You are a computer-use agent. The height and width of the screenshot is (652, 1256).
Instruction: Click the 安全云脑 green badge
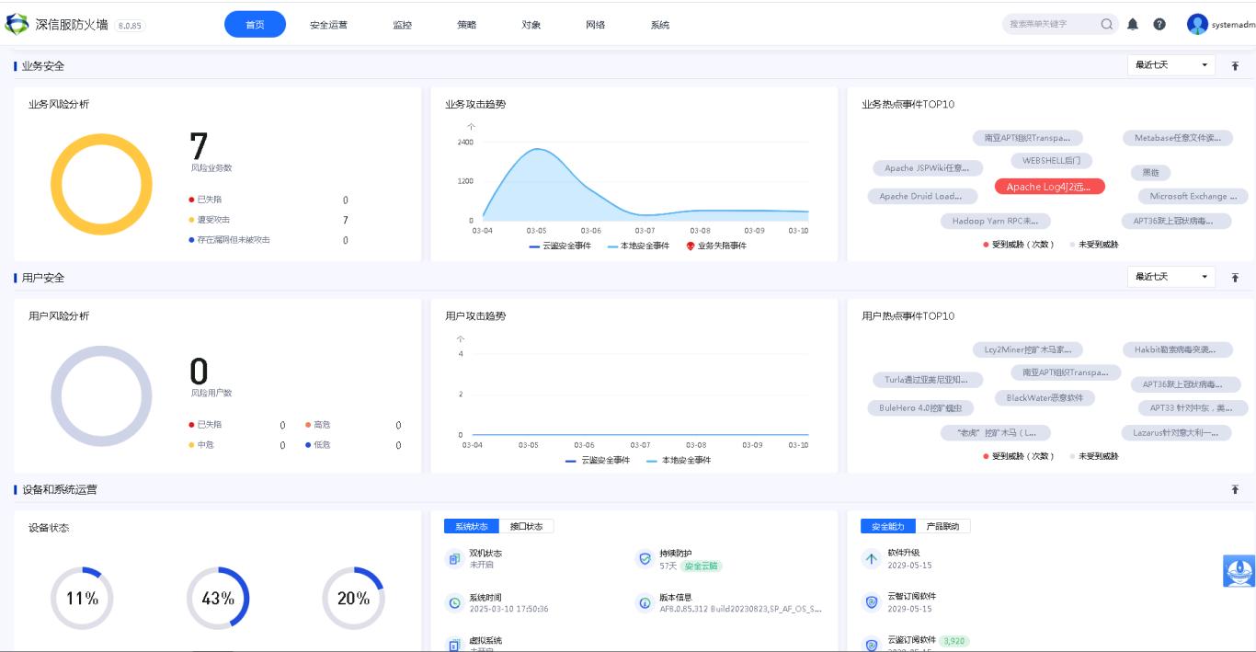pyautogui.click(x=702, y=566)
